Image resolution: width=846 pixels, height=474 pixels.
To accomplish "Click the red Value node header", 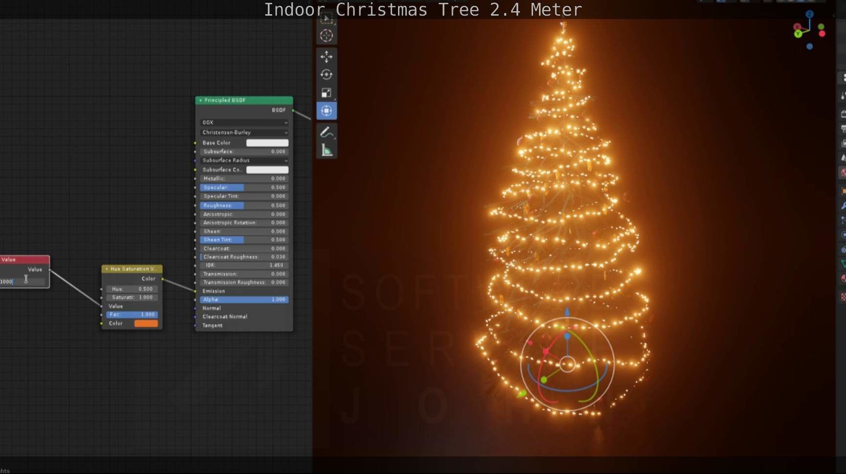I will (24, 259).
